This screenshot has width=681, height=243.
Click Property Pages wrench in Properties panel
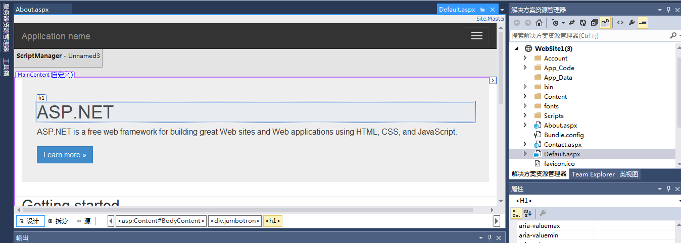(543, 213)
